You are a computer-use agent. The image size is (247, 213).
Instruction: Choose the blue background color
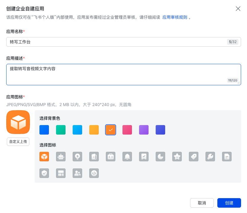point(44,130)
